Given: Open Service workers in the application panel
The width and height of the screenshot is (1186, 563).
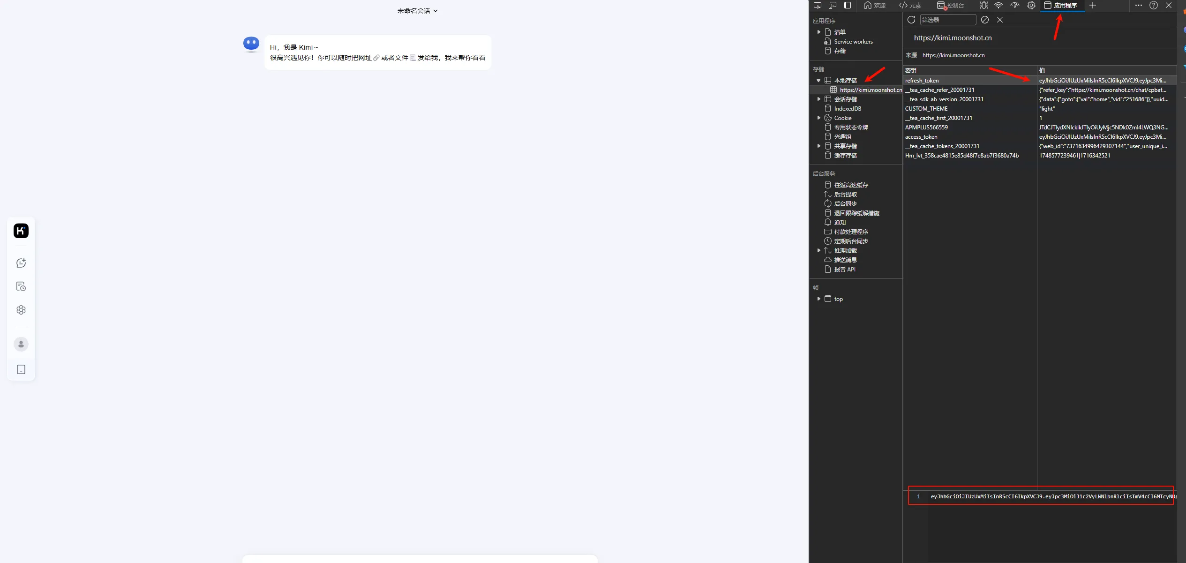Looking at the screenshot, I should 853,42.
